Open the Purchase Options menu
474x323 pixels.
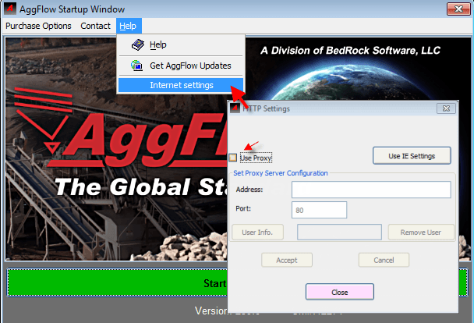tap(38, 26)
